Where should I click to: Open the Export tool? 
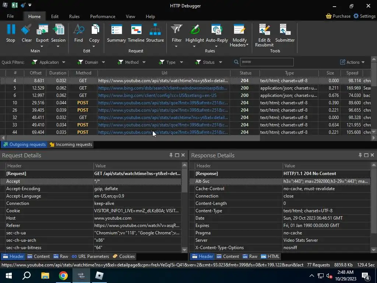[x=42, y=33]
